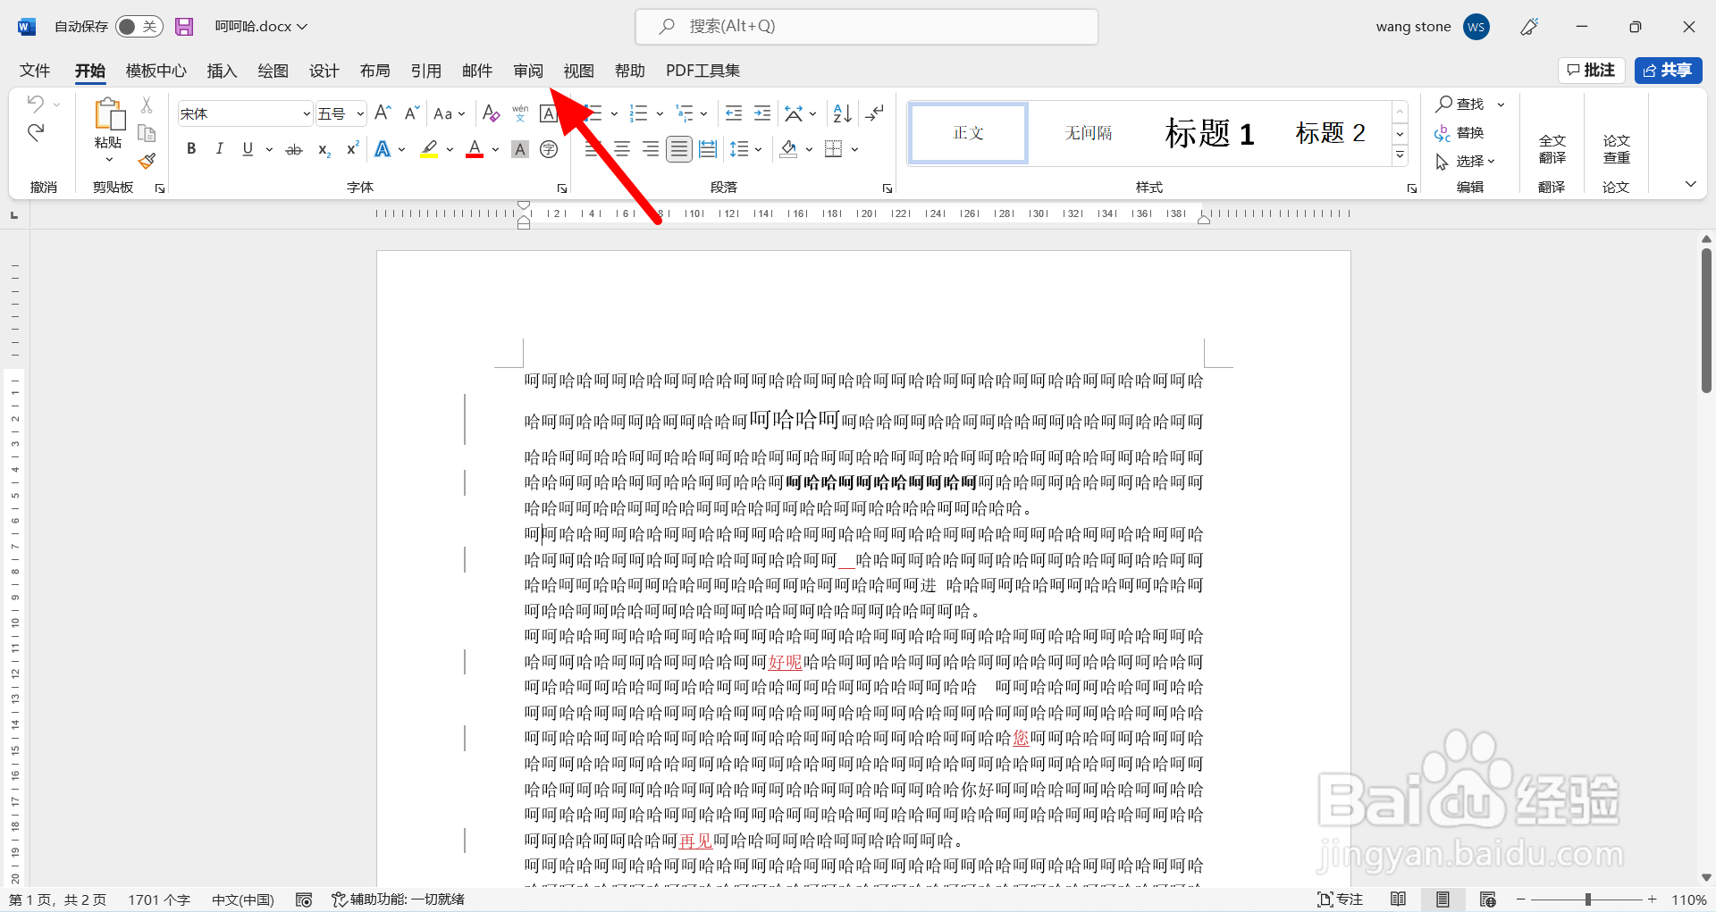Click the 共享 (Share) button
Image resolution: width=1716 pixels, height=912 pixels.
point(1668,71)
